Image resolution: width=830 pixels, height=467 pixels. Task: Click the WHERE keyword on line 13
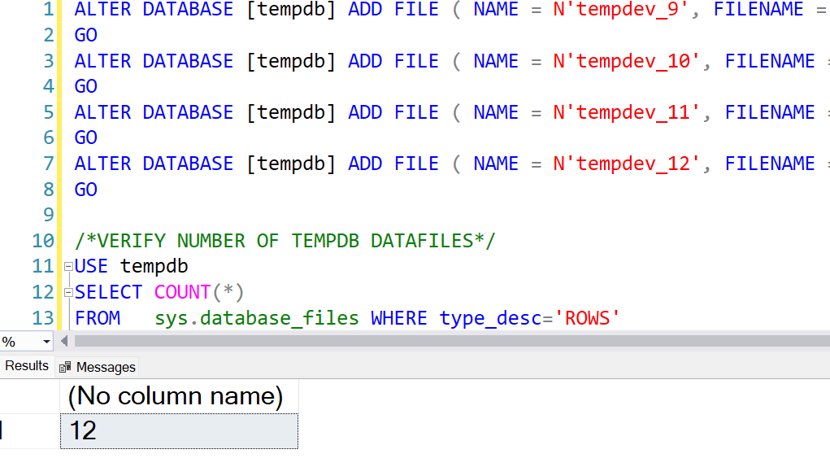pyautogui.click(x=399, y=318)
